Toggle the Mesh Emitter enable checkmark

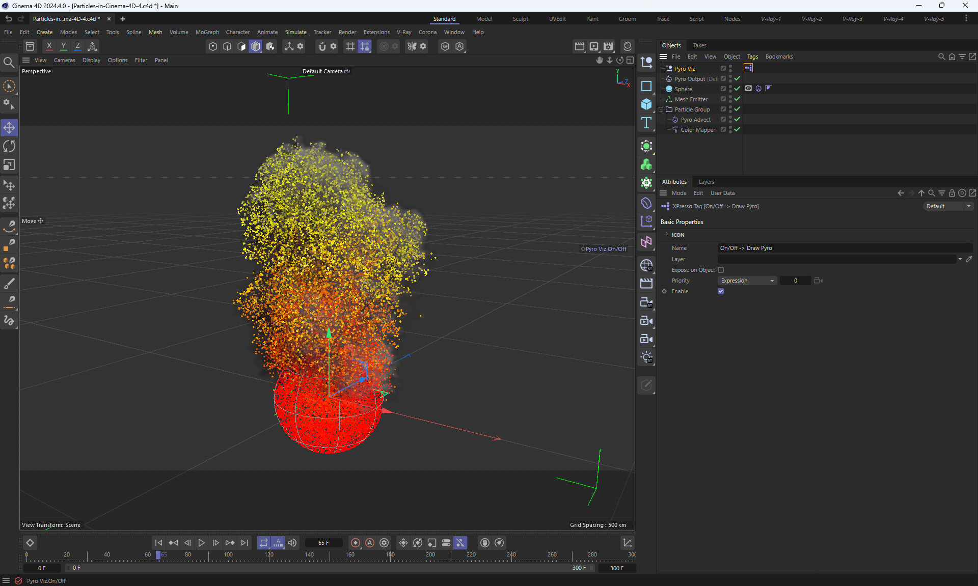tap(737, 99)
